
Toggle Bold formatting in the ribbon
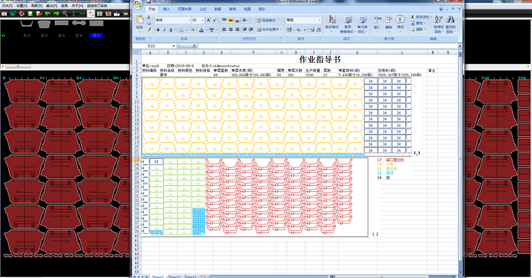click(157, 30)
